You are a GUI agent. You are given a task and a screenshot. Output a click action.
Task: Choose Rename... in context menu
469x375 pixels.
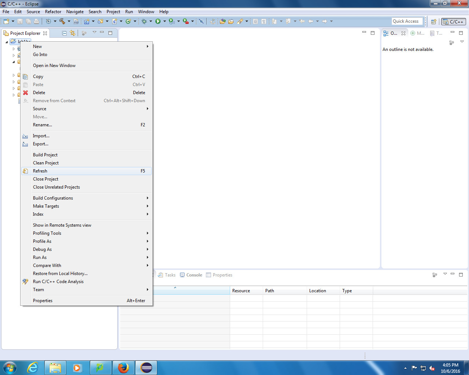[86, 125]
